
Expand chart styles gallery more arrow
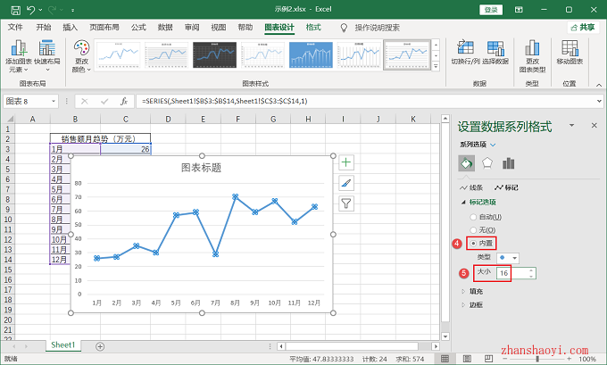436,67
